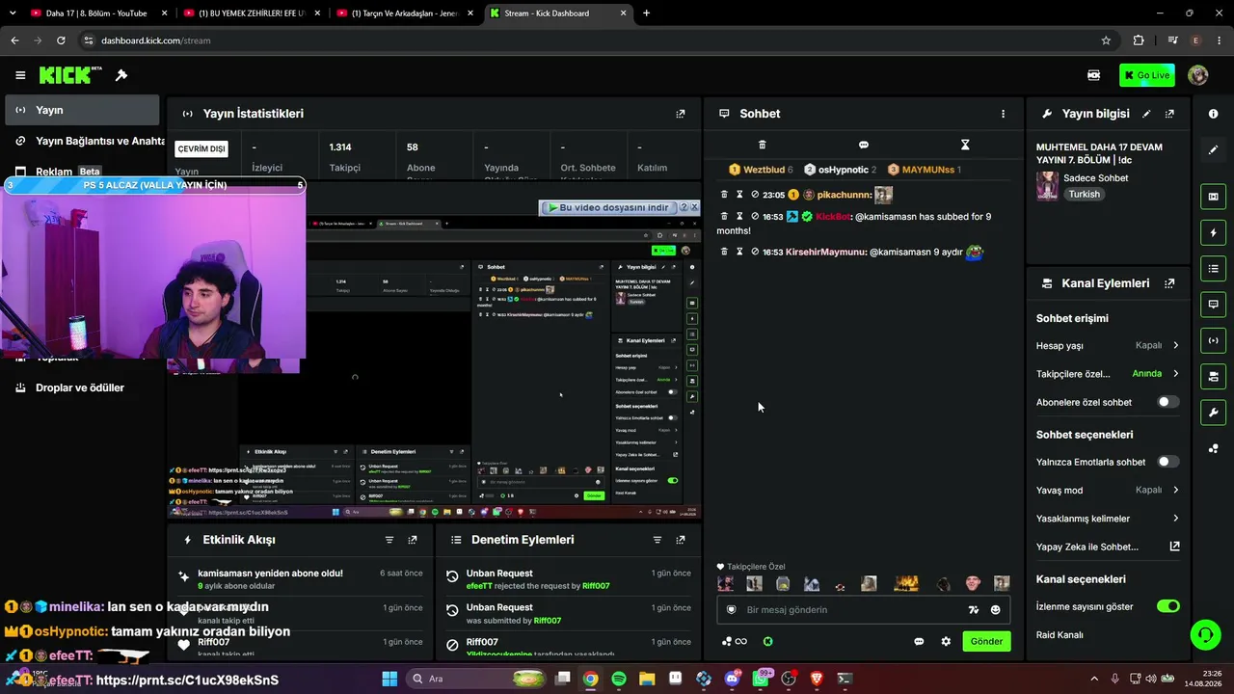This screenshot has width=1234, height=694.
Task: Click the Gönder send button
Action: click(x=986, y=642)
